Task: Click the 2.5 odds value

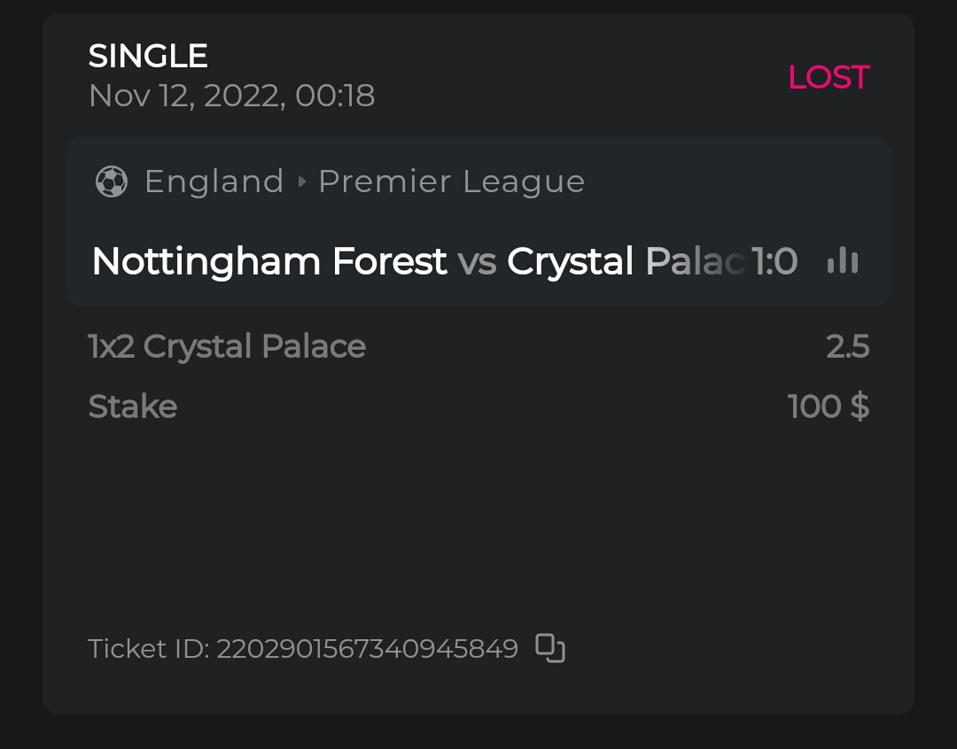Action: [x=847, y=347]
